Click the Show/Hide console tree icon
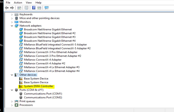The height and width of the screenshot is (112, 174). click(19, 8)
